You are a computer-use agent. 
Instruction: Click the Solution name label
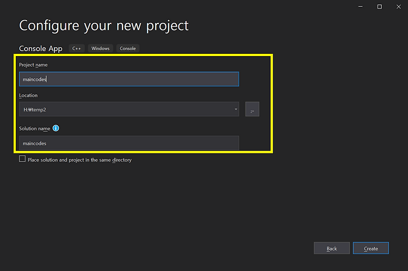[35, 128]
